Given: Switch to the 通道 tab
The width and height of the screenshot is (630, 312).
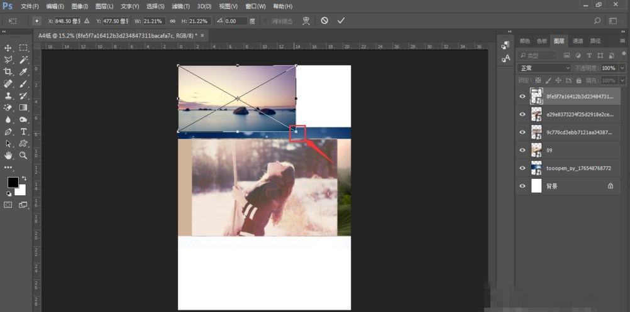Looking at the screenshot, I should [577, 41].
